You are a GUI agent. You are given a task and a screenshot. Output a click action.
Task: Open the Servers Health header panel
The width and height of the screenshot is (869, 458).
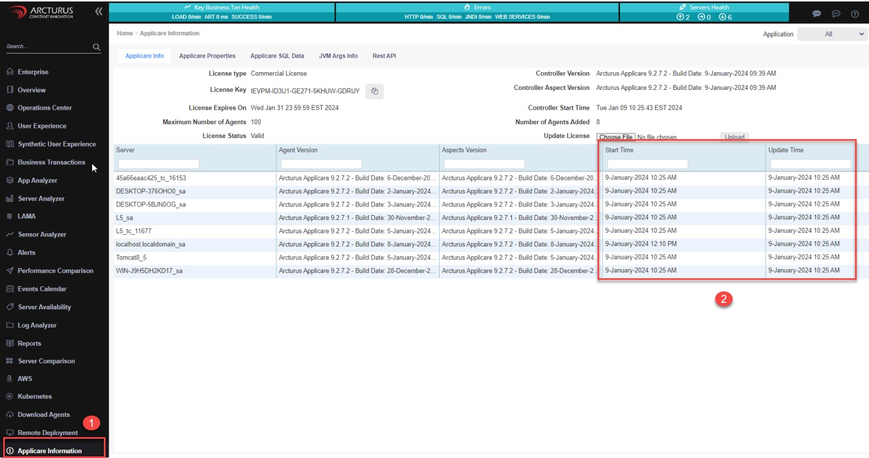pyautogui.click(x=704, y=12)
